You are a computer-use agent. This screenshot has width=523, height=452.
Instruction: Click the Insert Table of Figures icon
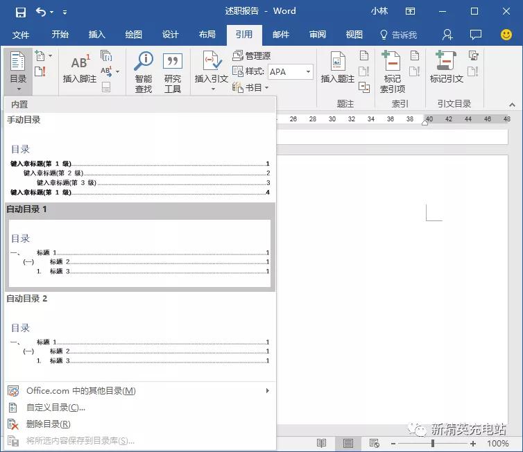364,55
